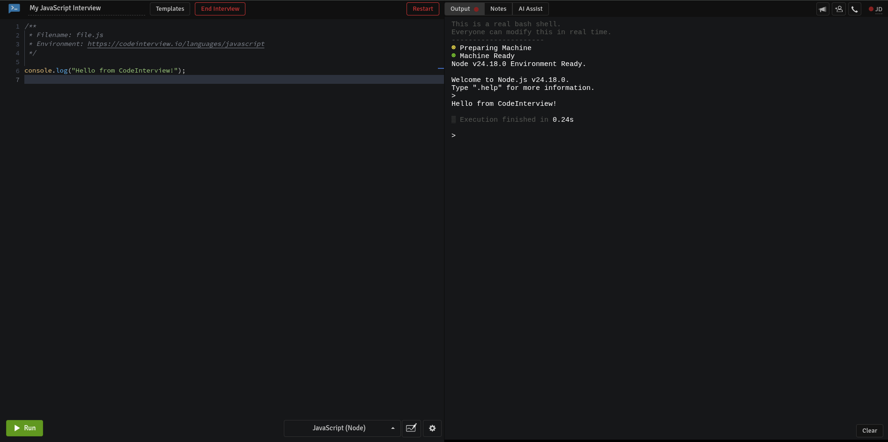Click the terminal prompt after execution
This screenshot has width=888, height=442.
(x=453, y=135)
